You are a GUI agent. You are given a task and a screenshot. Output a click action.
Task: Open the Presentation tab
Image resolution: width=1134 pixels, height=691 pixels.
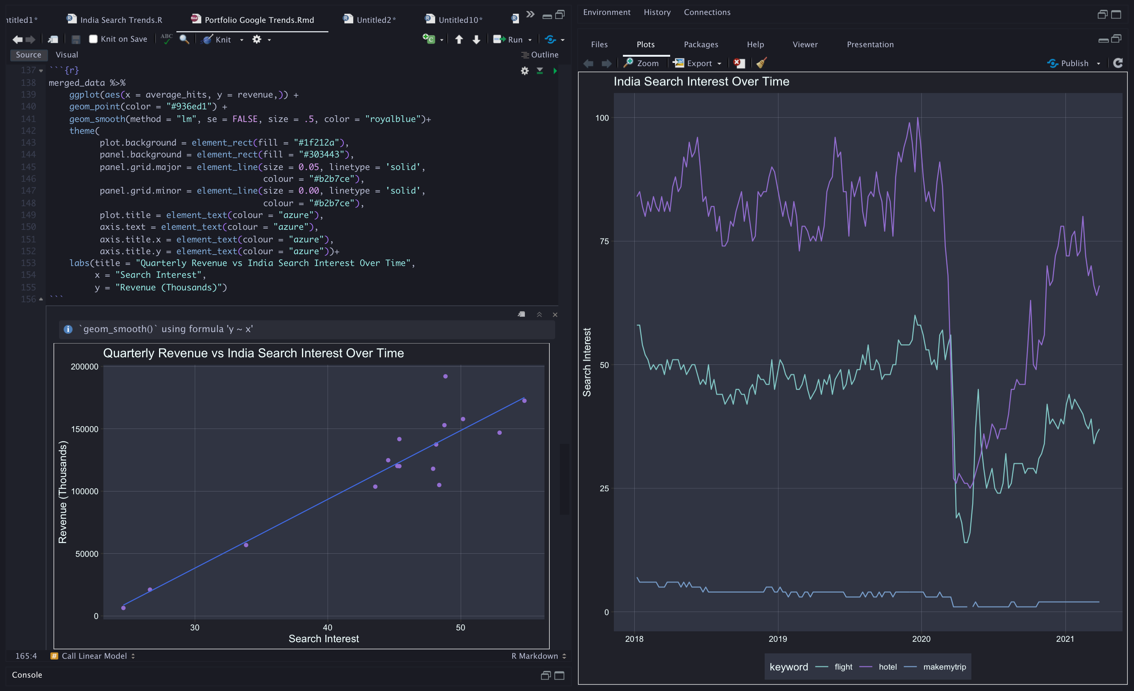coord(870,44)
